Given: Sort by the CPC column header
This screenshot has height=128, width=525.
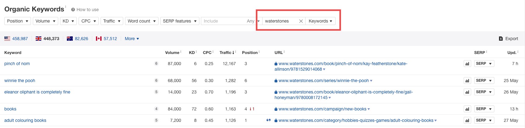Looking at the screenshot, I should pyautogui.click(x=207, y=52).
